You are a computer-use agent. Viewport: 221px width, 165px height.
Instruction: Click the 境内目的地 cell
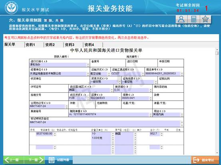pyautogui.click(x=168, y=88)
